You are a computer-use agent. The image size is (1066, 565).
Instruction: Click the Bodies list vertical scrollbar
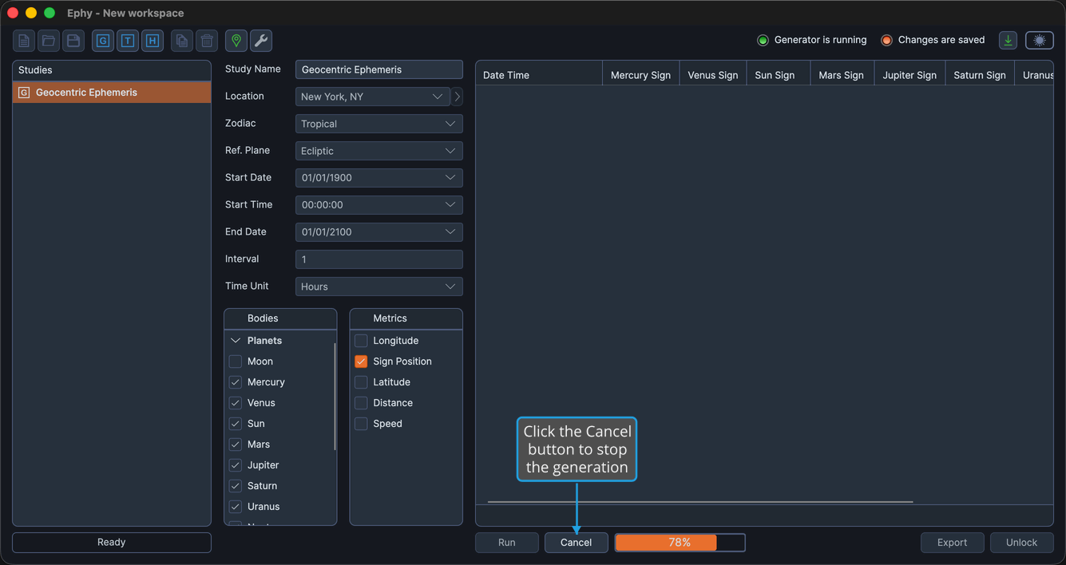click(x=335, y=397)
